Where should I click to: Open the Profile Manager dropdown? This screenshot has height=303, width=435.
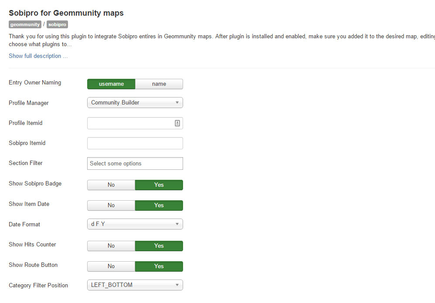(x=135, y=102)
